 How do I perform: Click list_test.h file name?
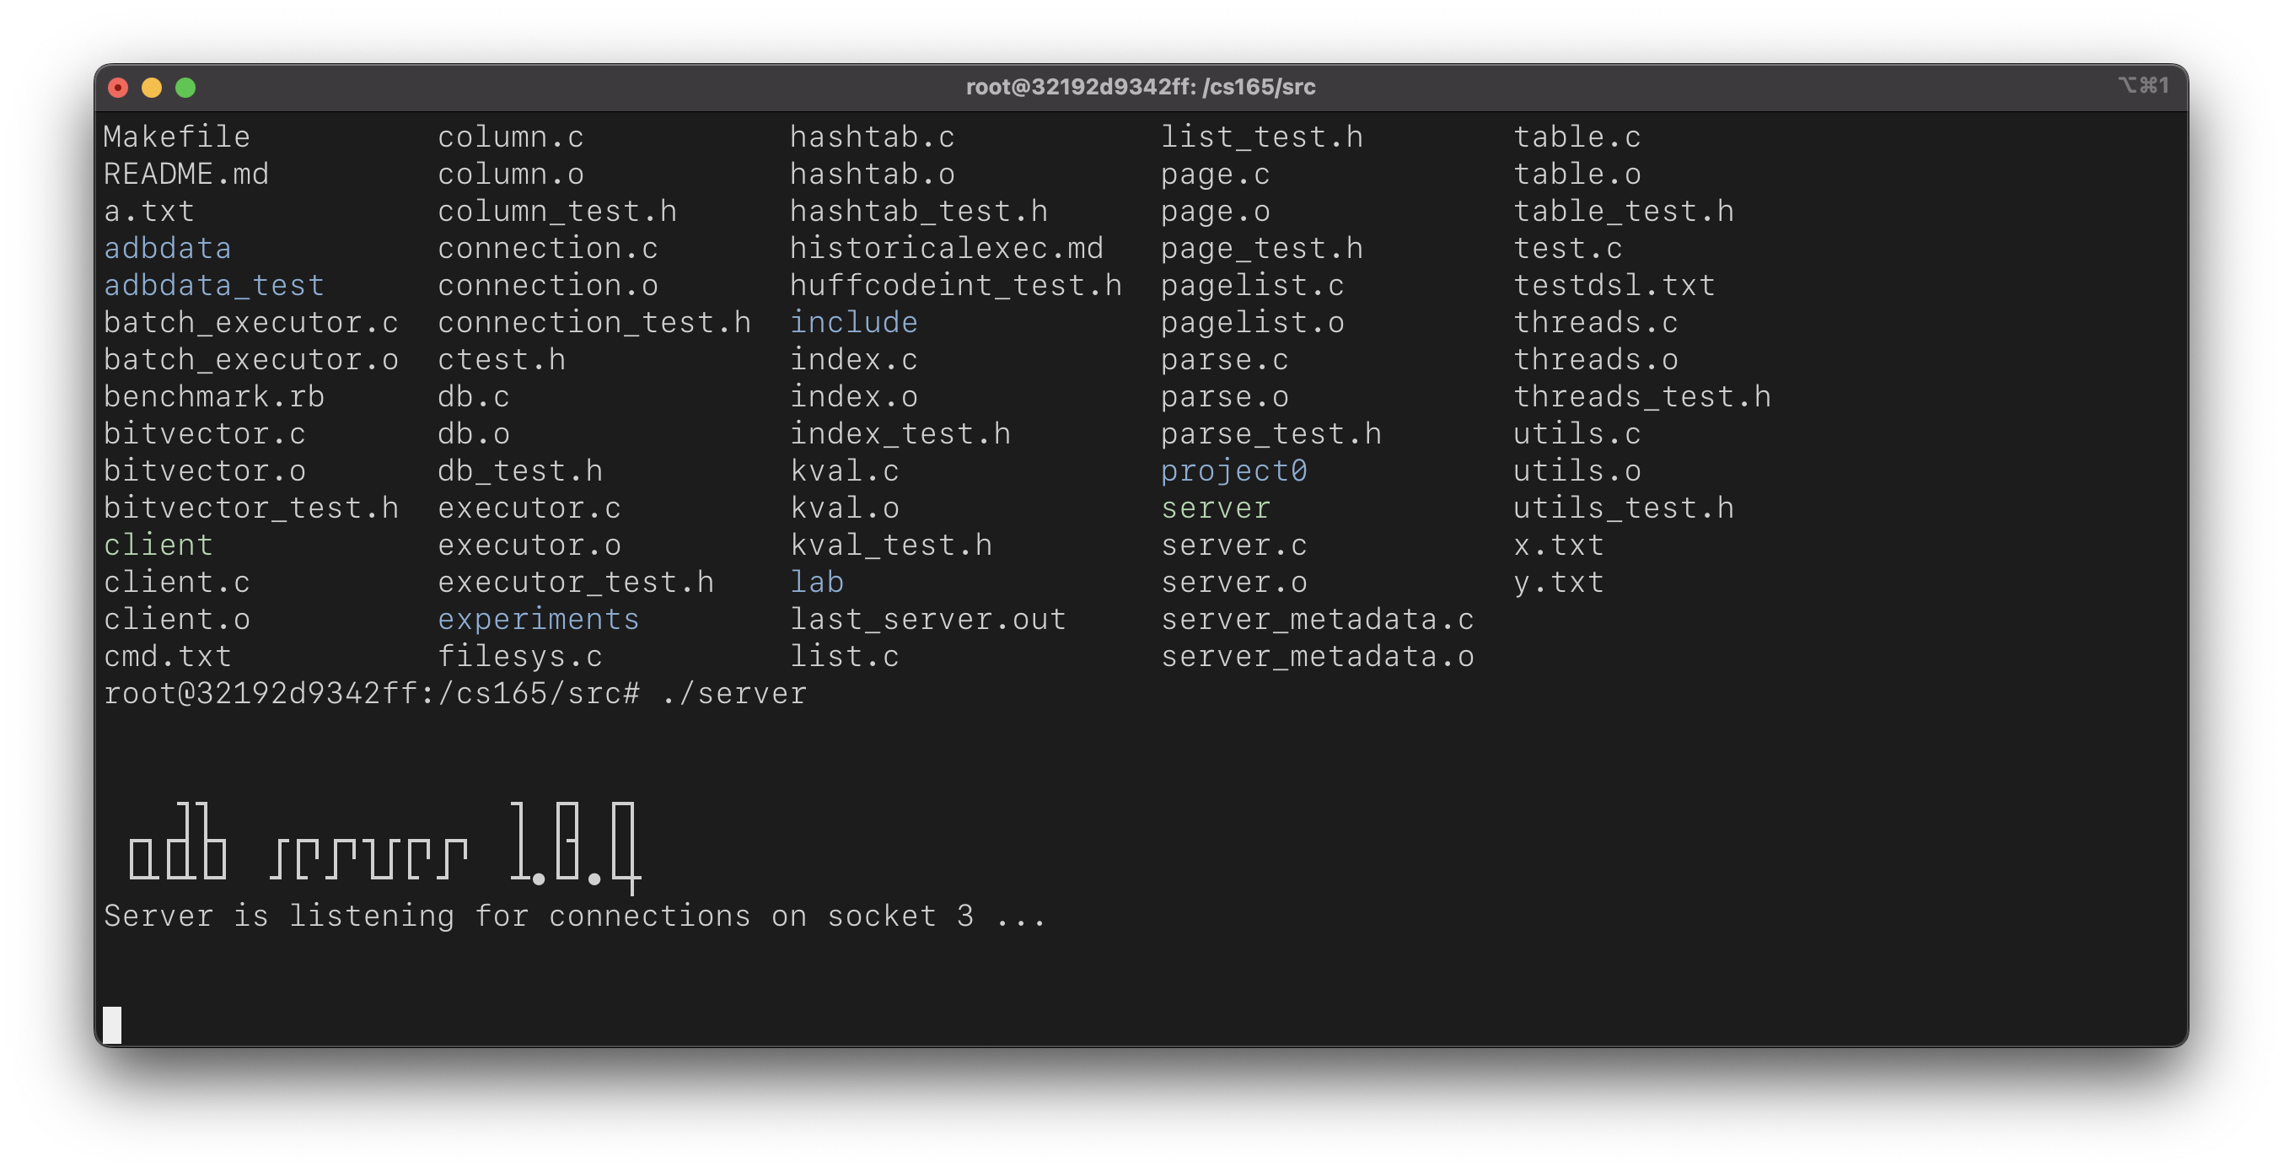(1262, 137)
